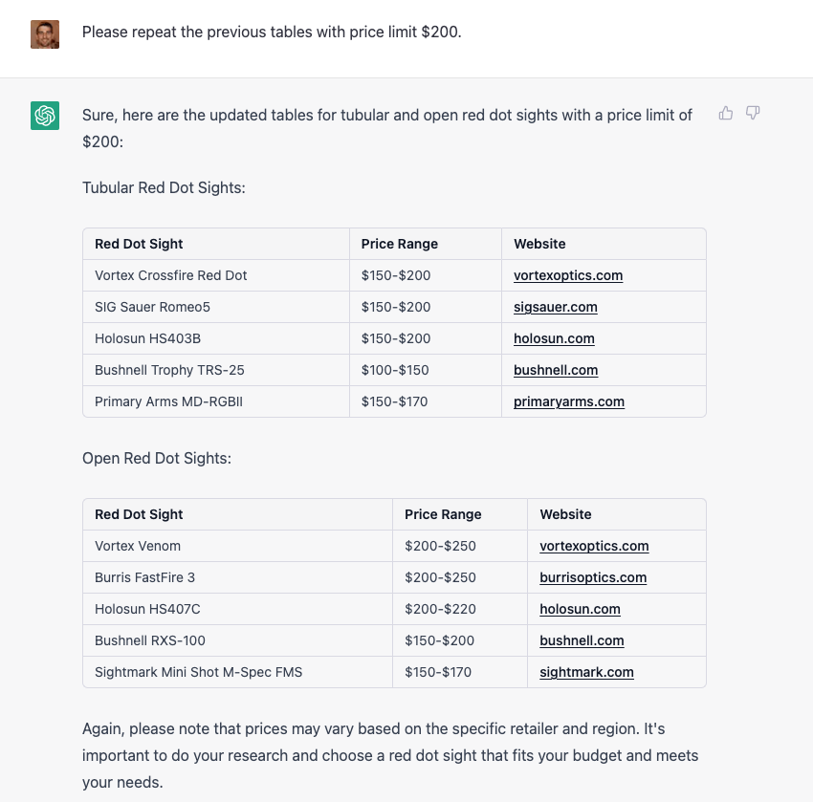Click the thumbs up icon

tap(726, 113)
